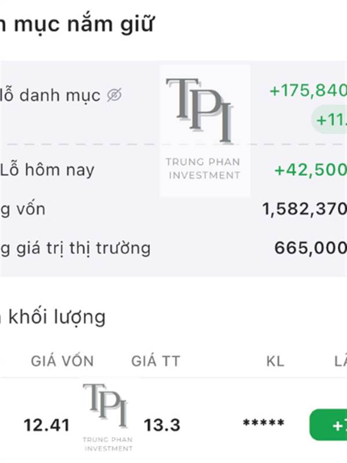Click the 12.41 cost price cell

[47, 425]
